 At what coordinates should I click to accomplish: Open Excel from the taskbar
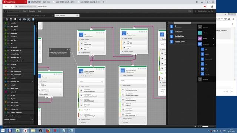17,130
